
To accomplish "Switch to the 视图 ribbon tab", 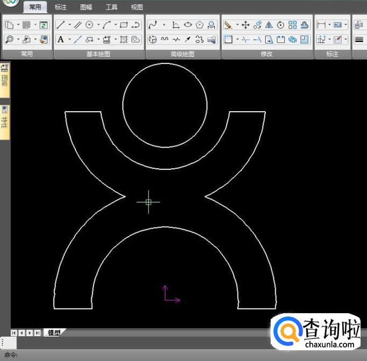I will pyautogui.click(x=137, y=8).
